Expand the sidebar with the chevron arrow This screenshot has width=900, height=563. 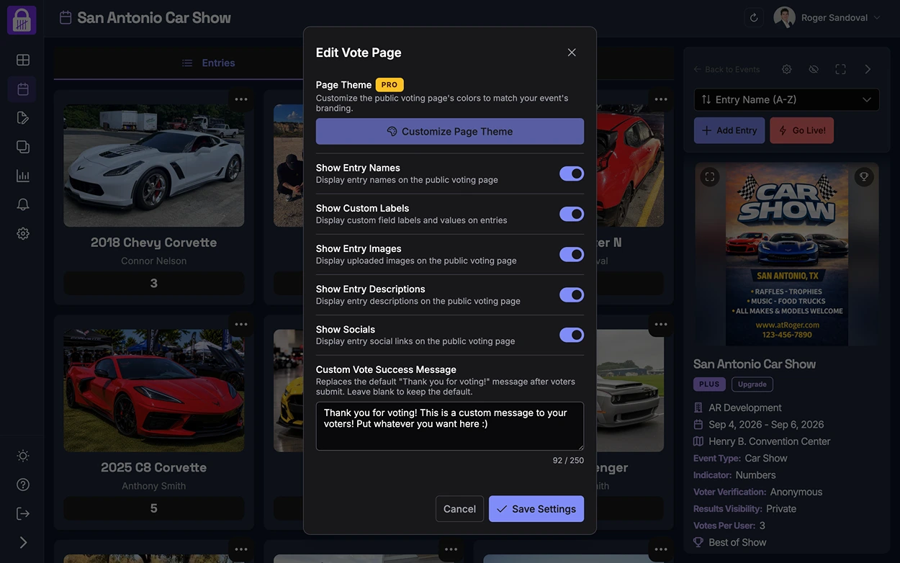coord(23,542)
